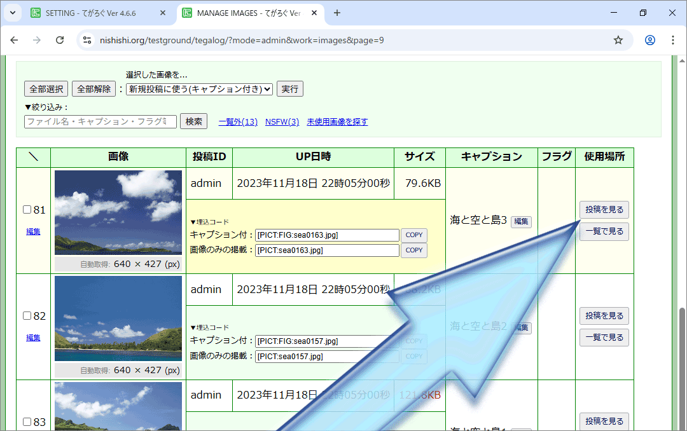Reload the page with refresh icon
This screenshot has width=687, height=431.
coord(60,40)
